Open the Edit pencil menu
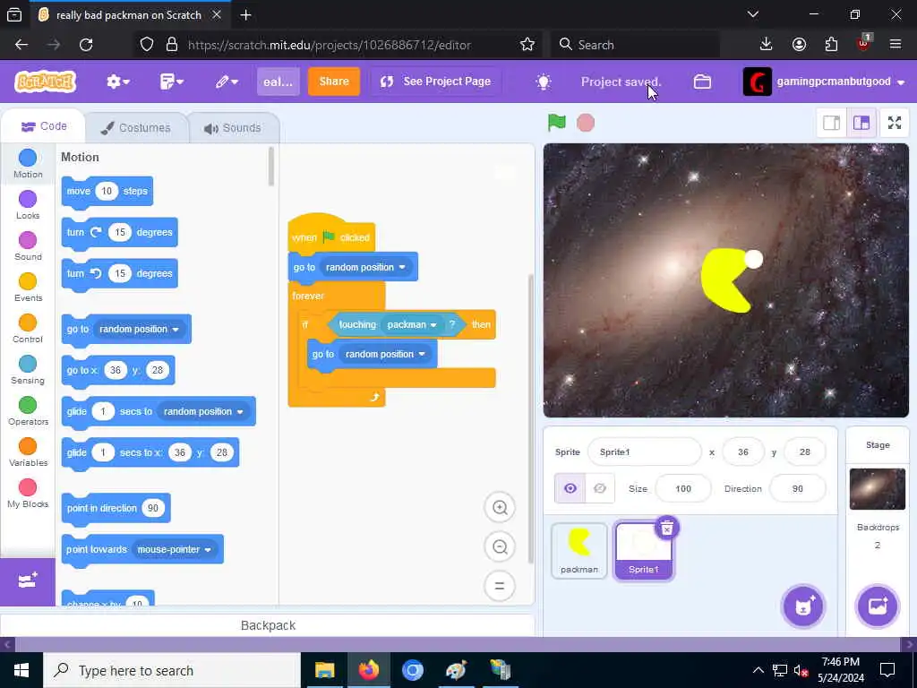Viewport: 917px width, 688px height. [x=227, y=82]
